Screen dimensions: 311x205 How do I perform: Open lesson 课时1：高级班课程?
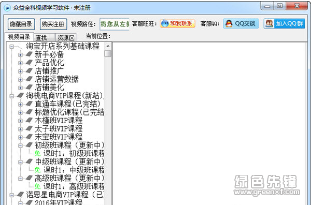pos(74,186)
